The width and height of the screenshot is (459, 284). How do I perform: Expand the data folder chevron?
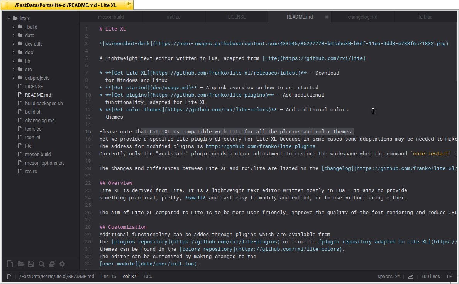click(14, 35)
